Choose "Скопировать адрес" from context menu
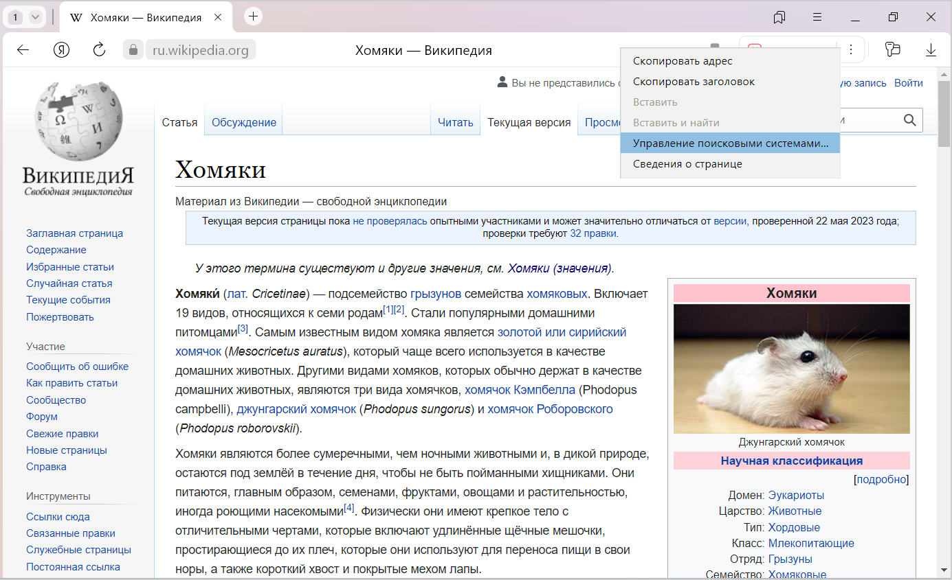Image resolution: width=952 pixels, height=580 pixels. click(x=683, y=61)
